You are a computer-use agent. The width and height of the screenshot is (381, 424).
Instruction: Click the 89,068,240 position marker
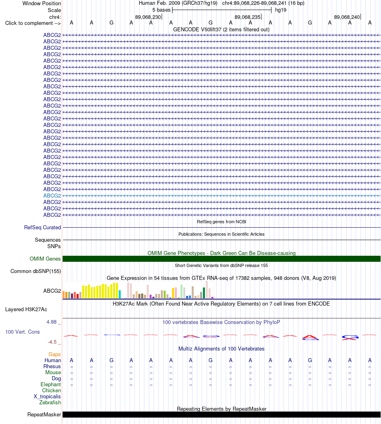(x=347, y=17)
